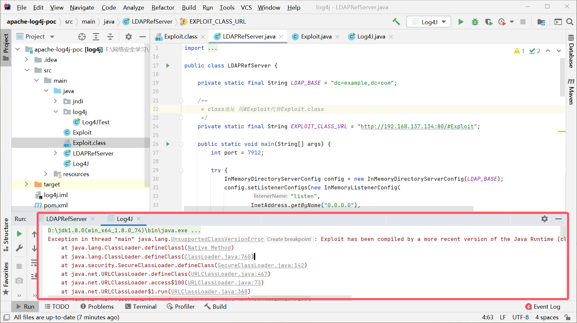Screen dimensions: 577x323
Task: Start debugging with the bug icon
Action: pyautogui.click(x=475, y=22)
